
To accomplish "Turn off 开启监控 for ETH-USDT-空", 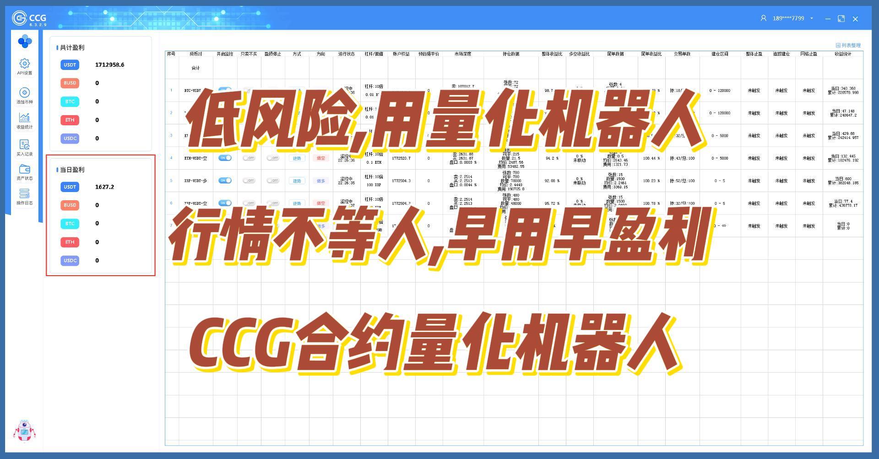I will click(225, 158).
